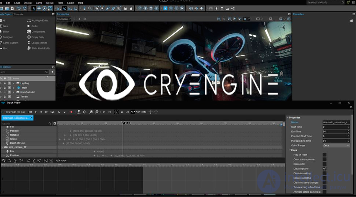Click the End Time input field
The height and width of the screenshot is (197, 356).
point(336,131)
